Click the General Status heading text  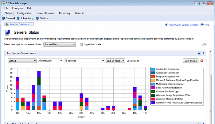click(x=26, y=32)
